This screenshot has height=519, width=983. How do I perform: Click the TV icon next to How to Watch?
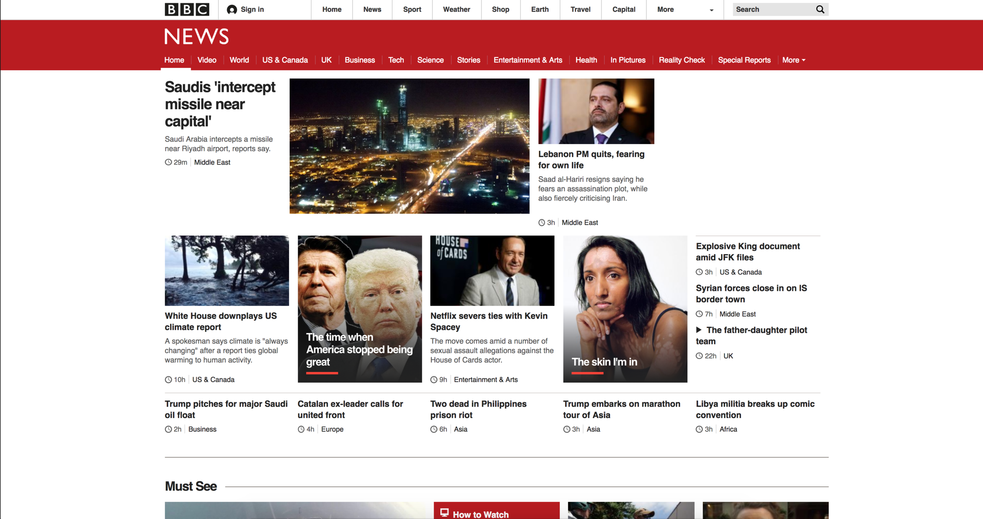click(x=444, y=513)
